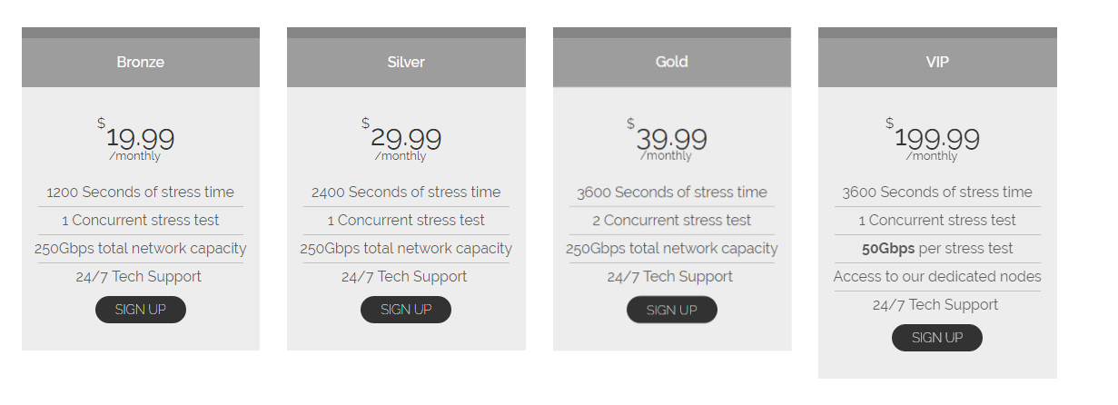Click "2400 Seconds of stress time"

pos(406,193)
